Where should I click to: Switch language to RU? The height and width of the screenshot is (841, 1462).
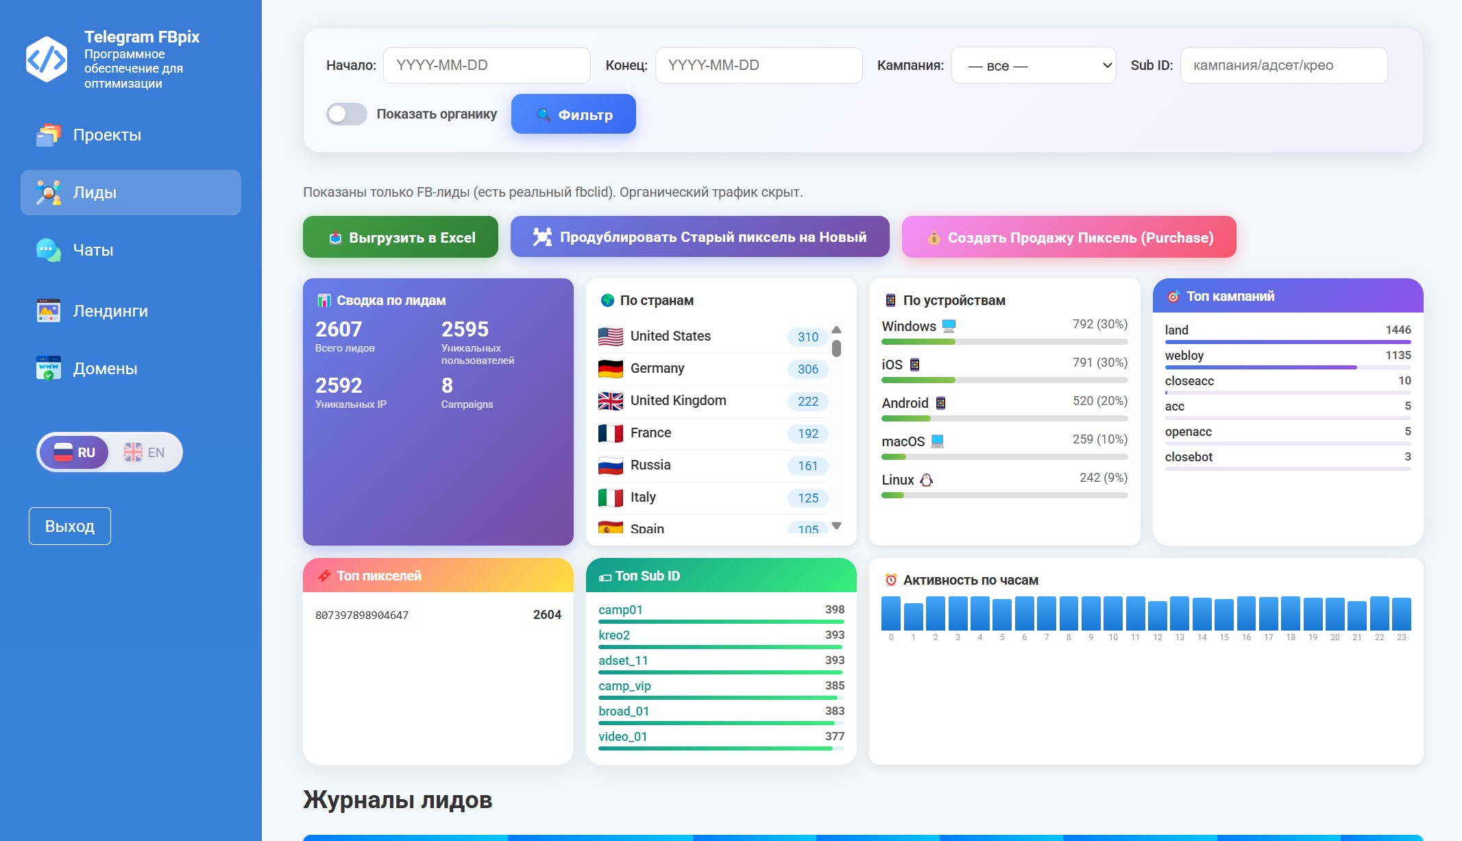[x=74, y=452]
